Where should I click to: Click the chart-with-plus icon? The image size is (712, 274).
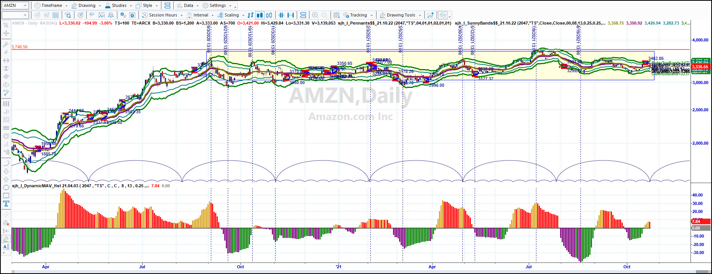(431, 15)
